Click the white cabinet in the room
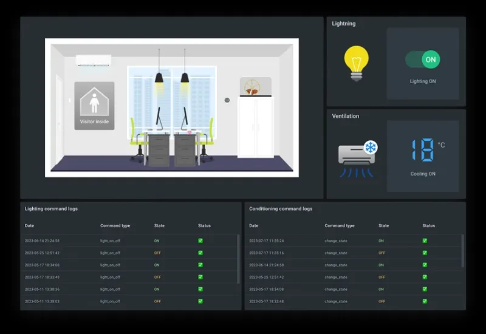This screenshot has height=334, width=486. [255, 128]
